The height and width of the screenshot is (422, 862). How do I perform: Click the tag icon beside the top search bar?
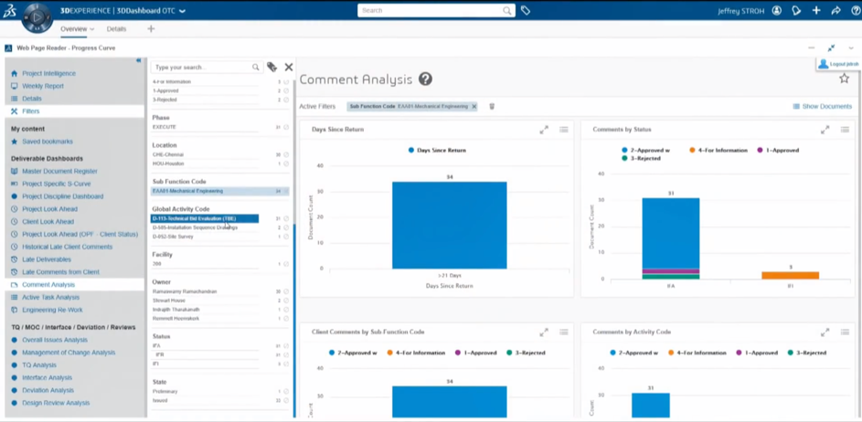526,11
